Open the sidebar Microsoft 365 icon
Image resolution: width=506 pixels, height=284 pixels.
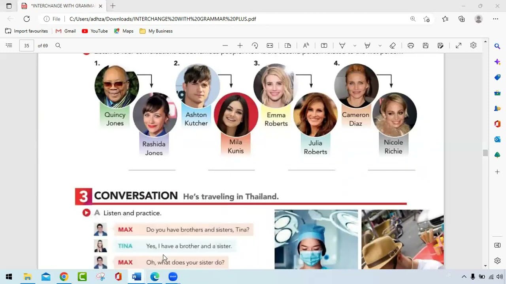[x=497, y=124]
